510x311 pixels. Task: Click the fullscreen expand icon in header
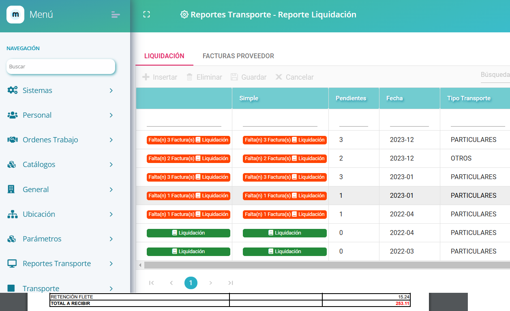[147, 15]
